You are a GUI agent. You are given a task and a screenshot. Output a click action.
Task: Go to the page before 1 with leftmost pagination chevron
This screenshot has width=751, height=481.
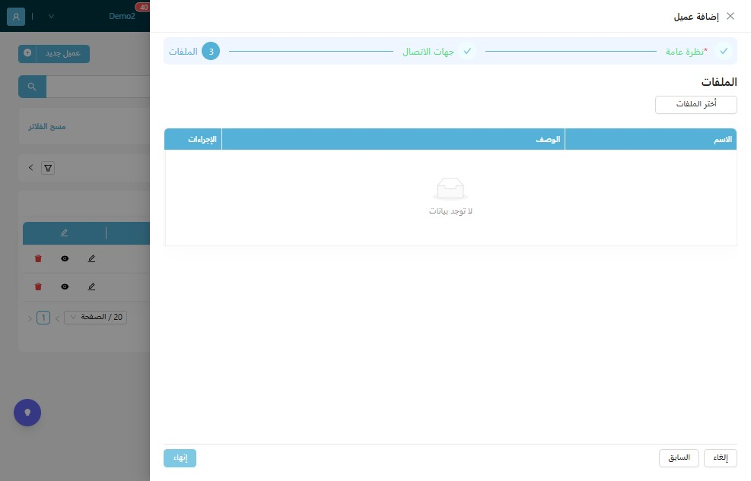pos(30,318)
